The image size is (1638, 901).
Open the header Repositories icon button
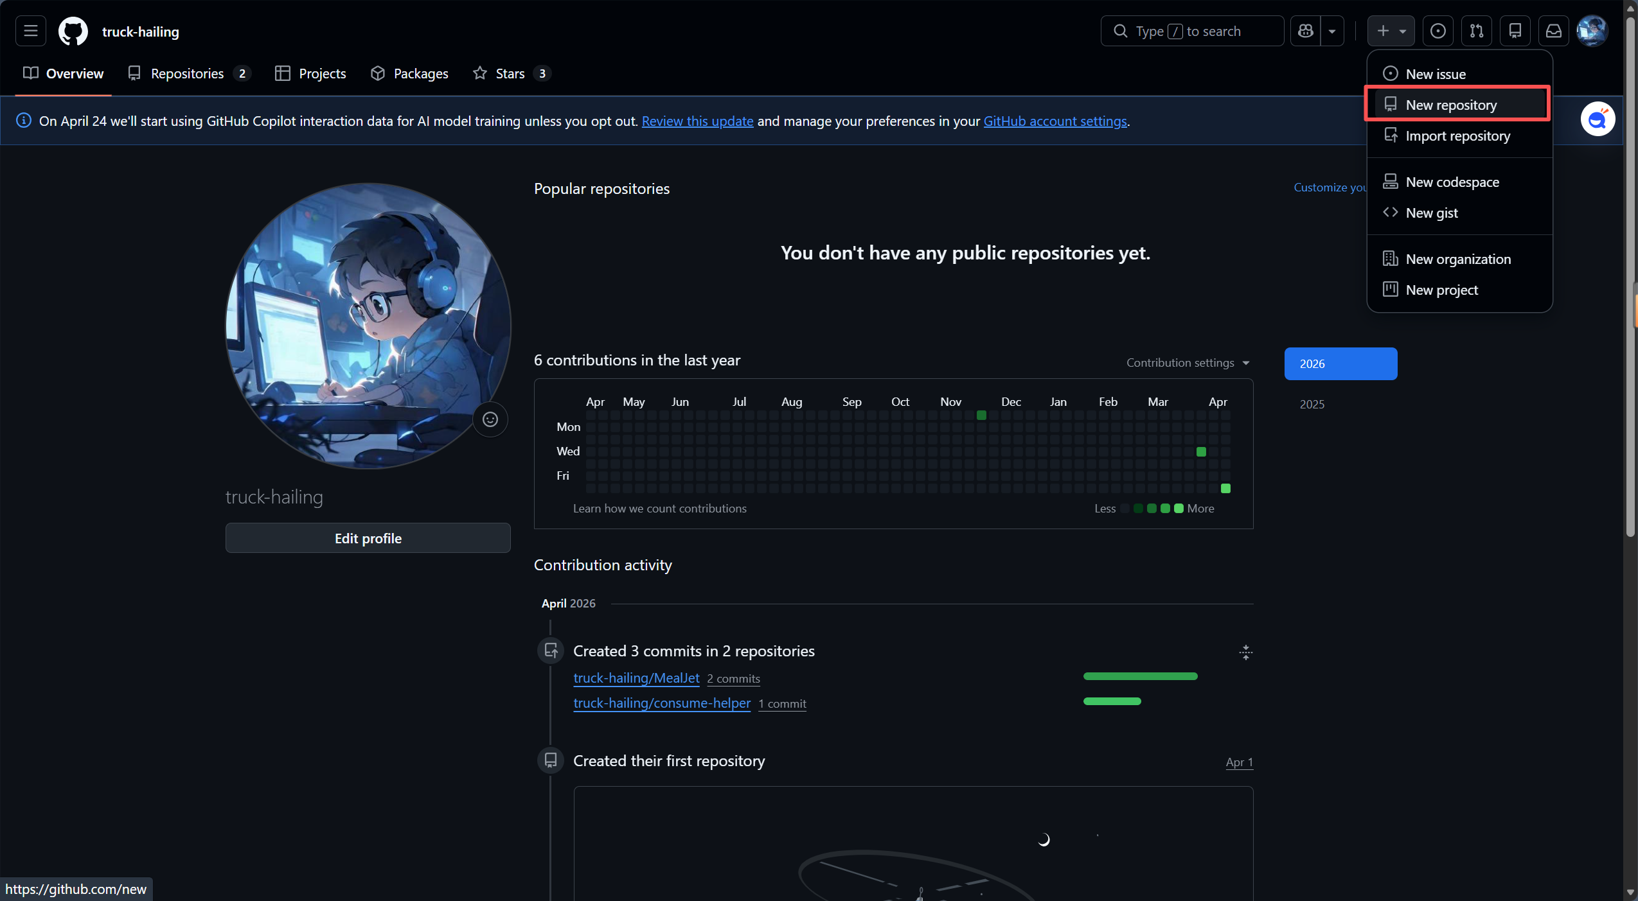pyautogui.click(x=1515, y=31)
